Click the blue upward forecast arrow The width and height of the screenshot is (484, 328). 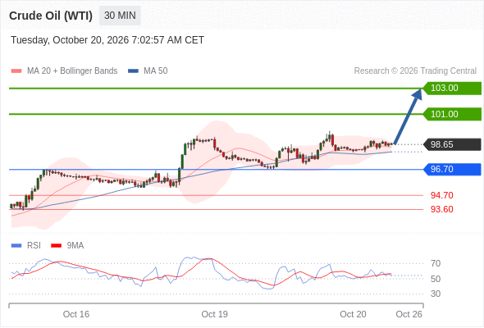[x=408, y=116]
